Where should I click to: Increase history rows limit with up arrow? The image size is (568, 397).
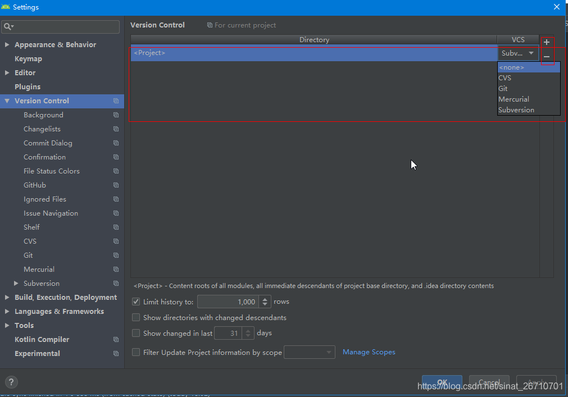[x=265, y=299]
